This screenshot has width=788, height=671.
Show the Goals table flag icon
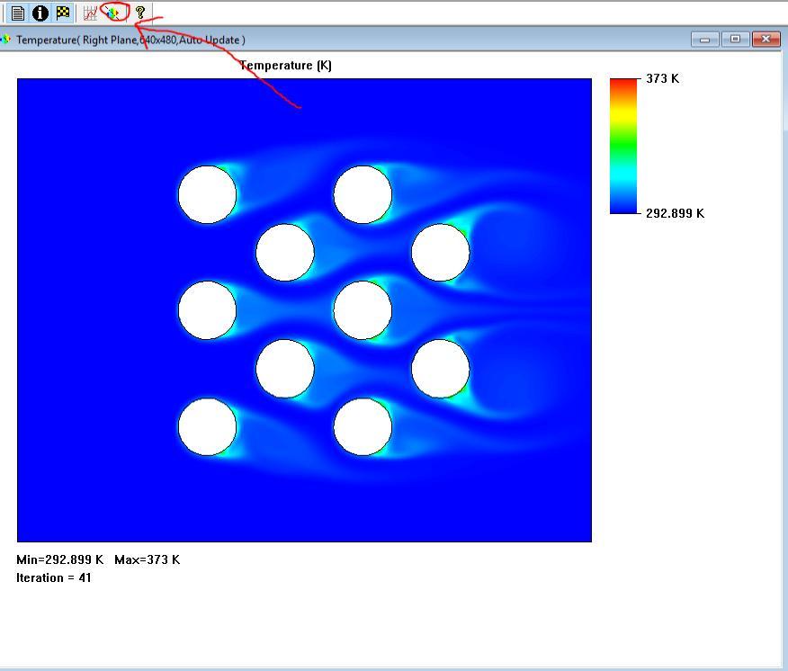pos(63,13)
